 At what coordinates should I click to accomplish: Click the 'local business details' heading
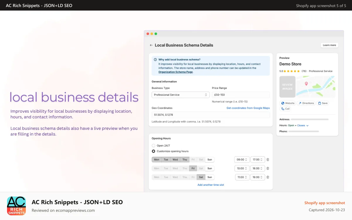(x=74, y=97)
